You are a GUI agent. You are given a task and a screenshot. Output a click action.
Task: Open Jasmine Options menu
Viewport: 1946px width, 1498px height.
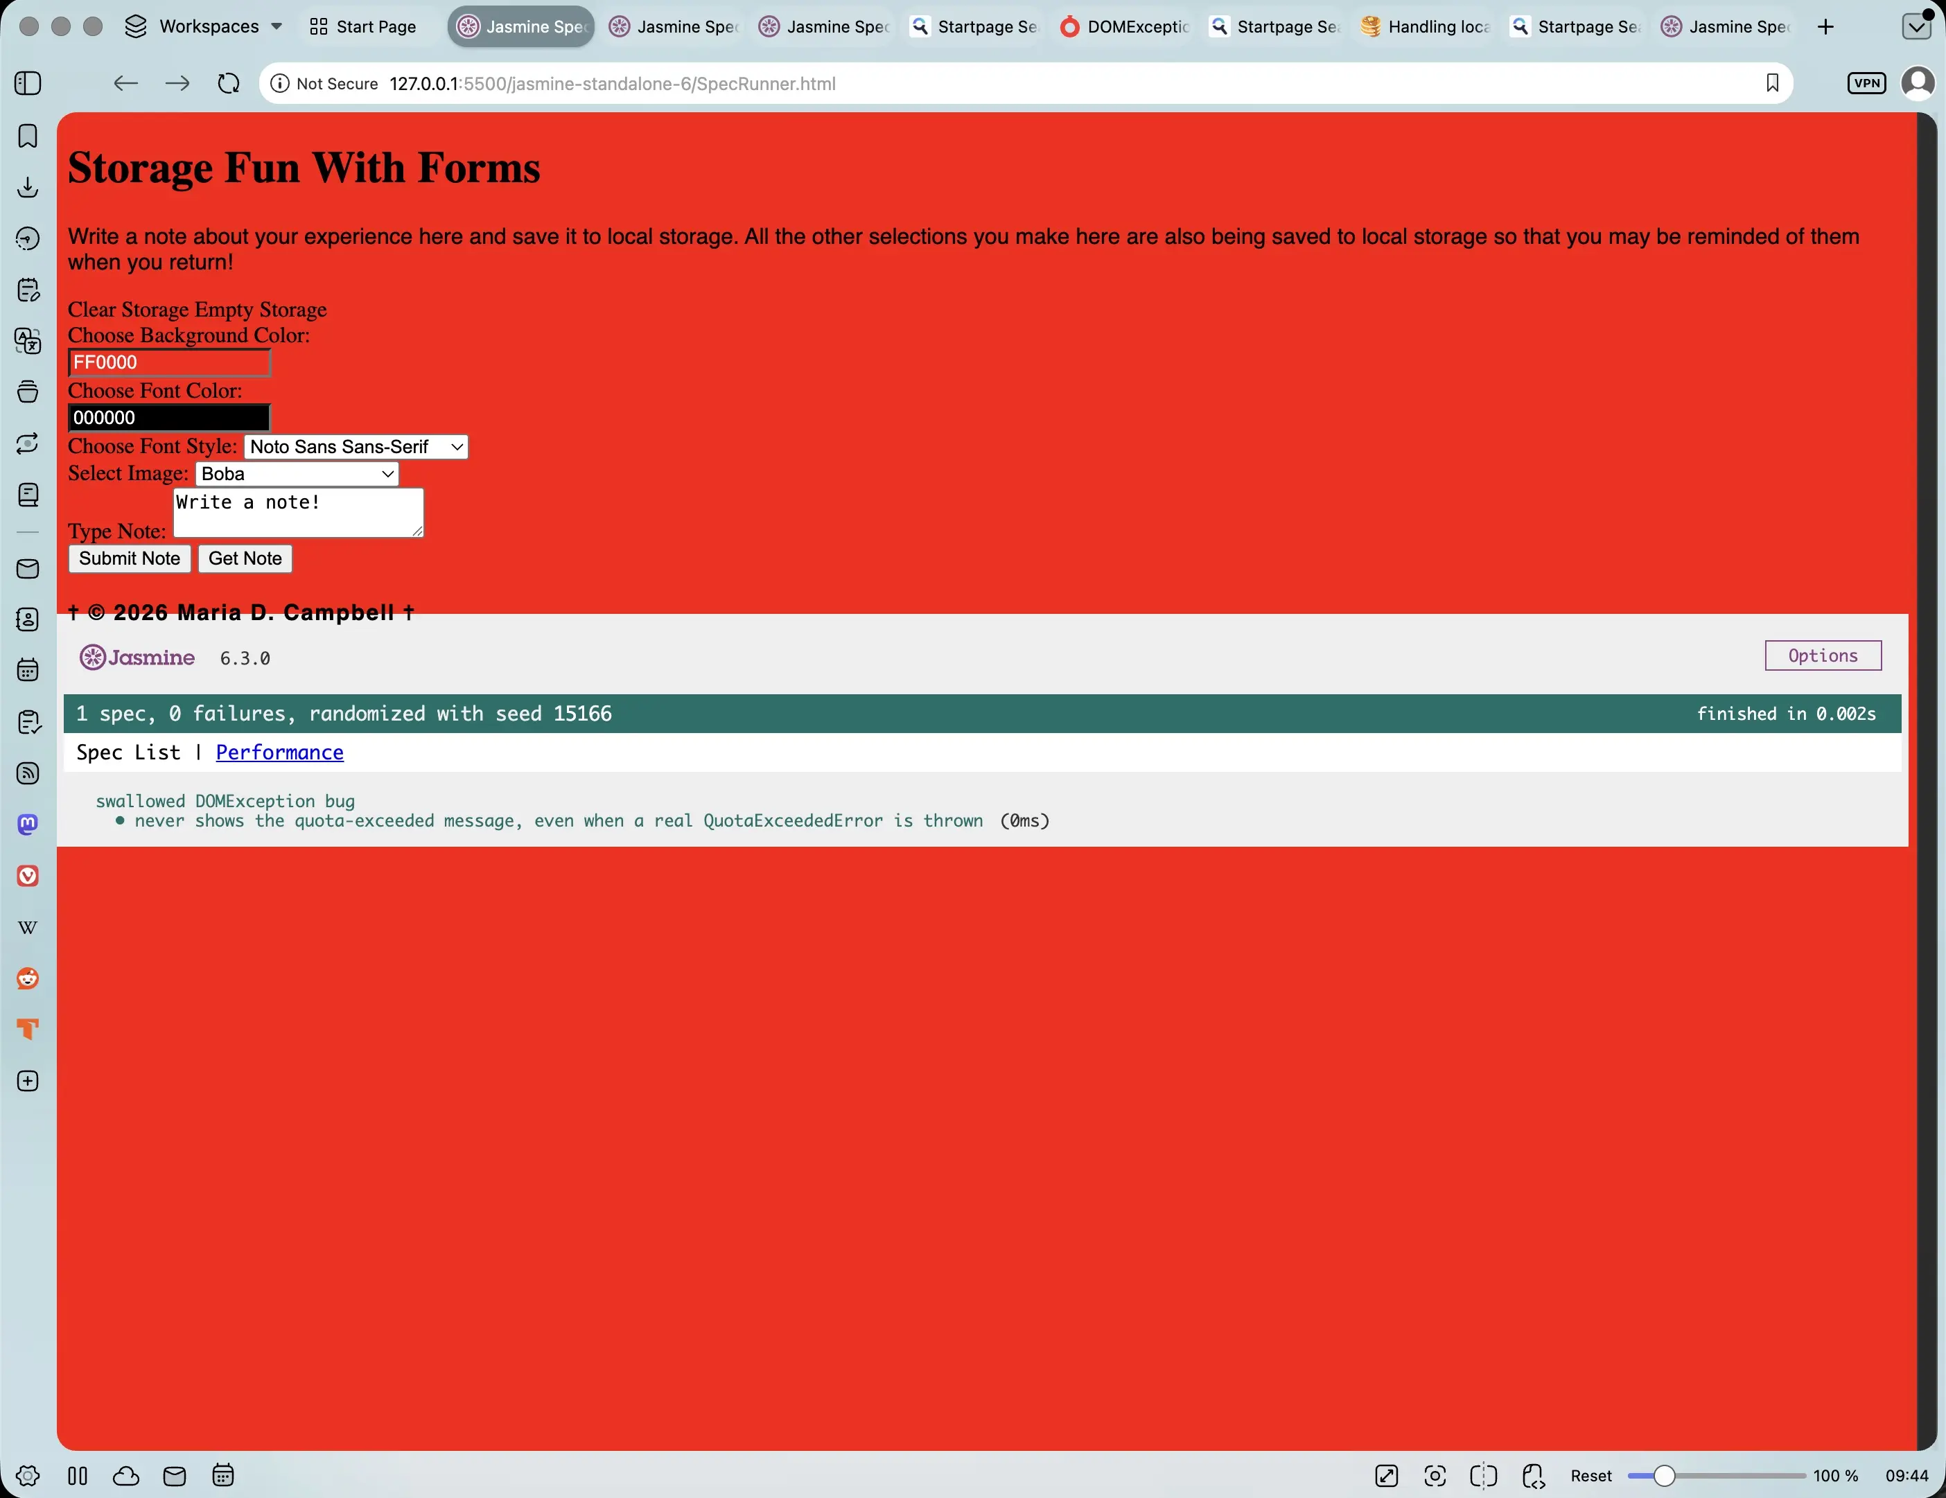point(1823,655)
